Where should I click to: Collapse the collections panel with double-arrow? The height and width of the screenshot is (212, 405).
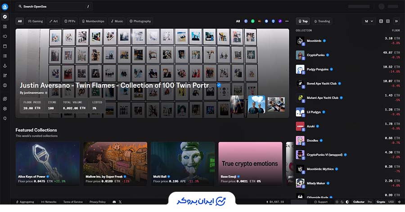[x=396, y=21]
